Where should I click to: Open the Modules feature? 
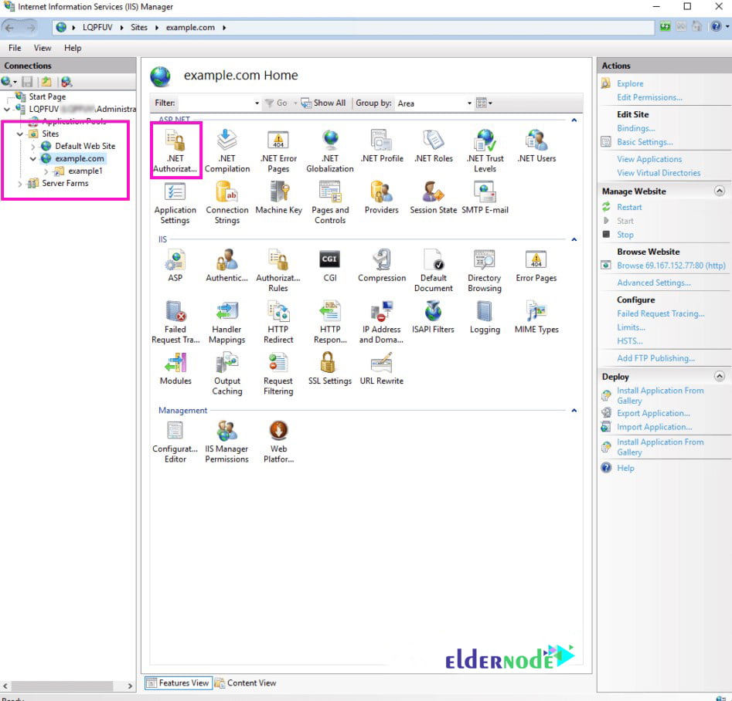point(175,368)
